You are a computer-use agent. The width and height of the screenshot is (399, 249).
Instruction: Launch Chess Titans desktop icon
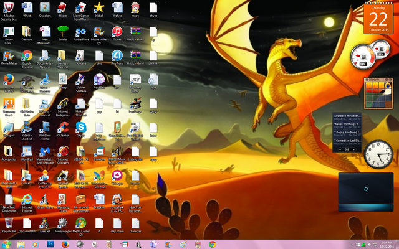click(45, 200)
